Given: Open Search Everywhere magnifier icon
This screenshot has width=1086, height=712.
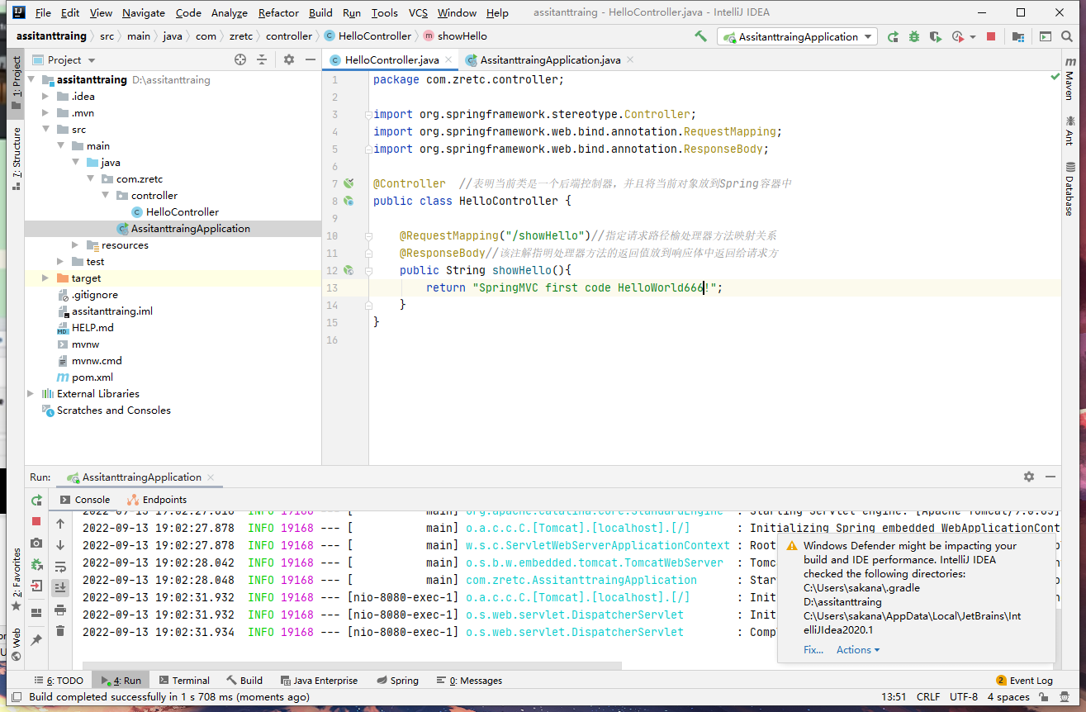Looking at the screenshot, I should pos(1068,36).
